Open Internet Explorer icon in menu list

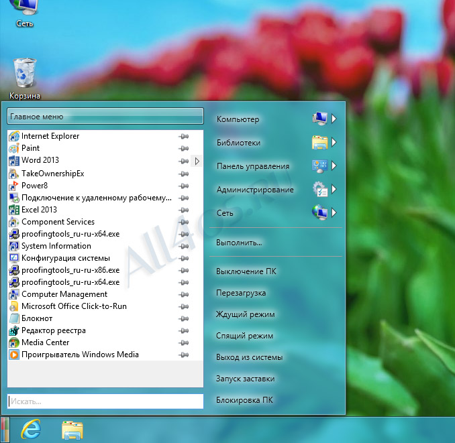tap(14, 136)
